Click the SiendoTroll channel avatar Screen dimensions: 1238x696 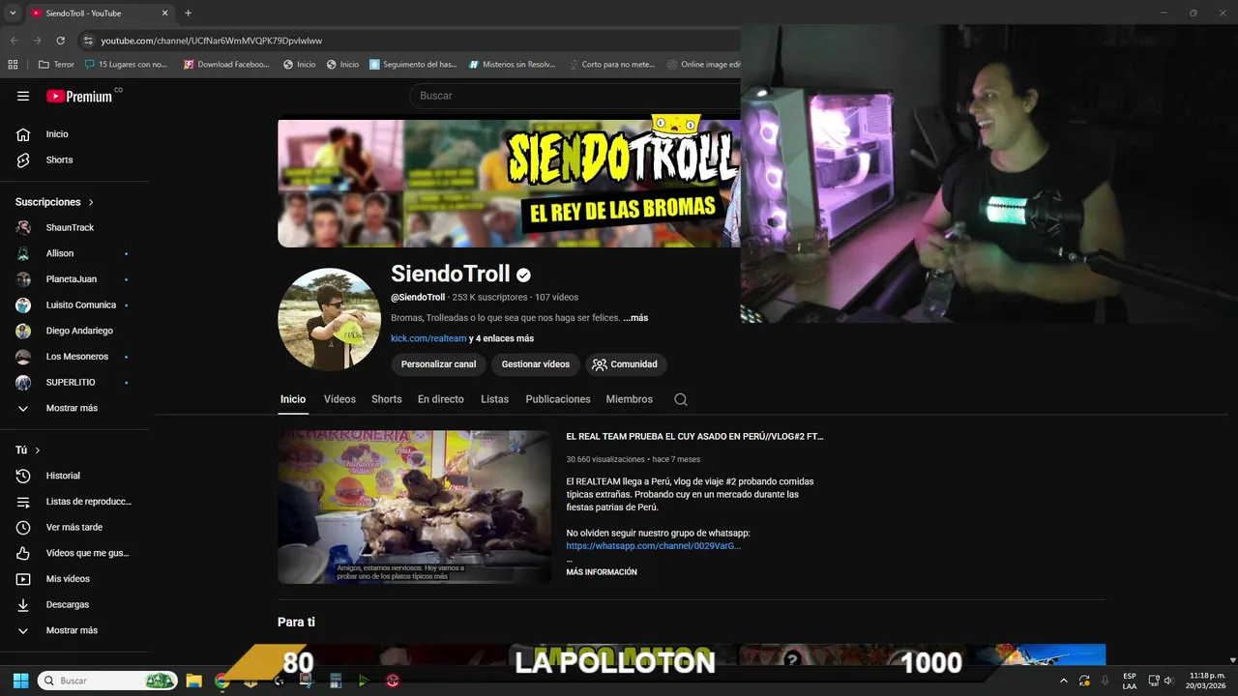pyautogui.click(x=329, y=319)
